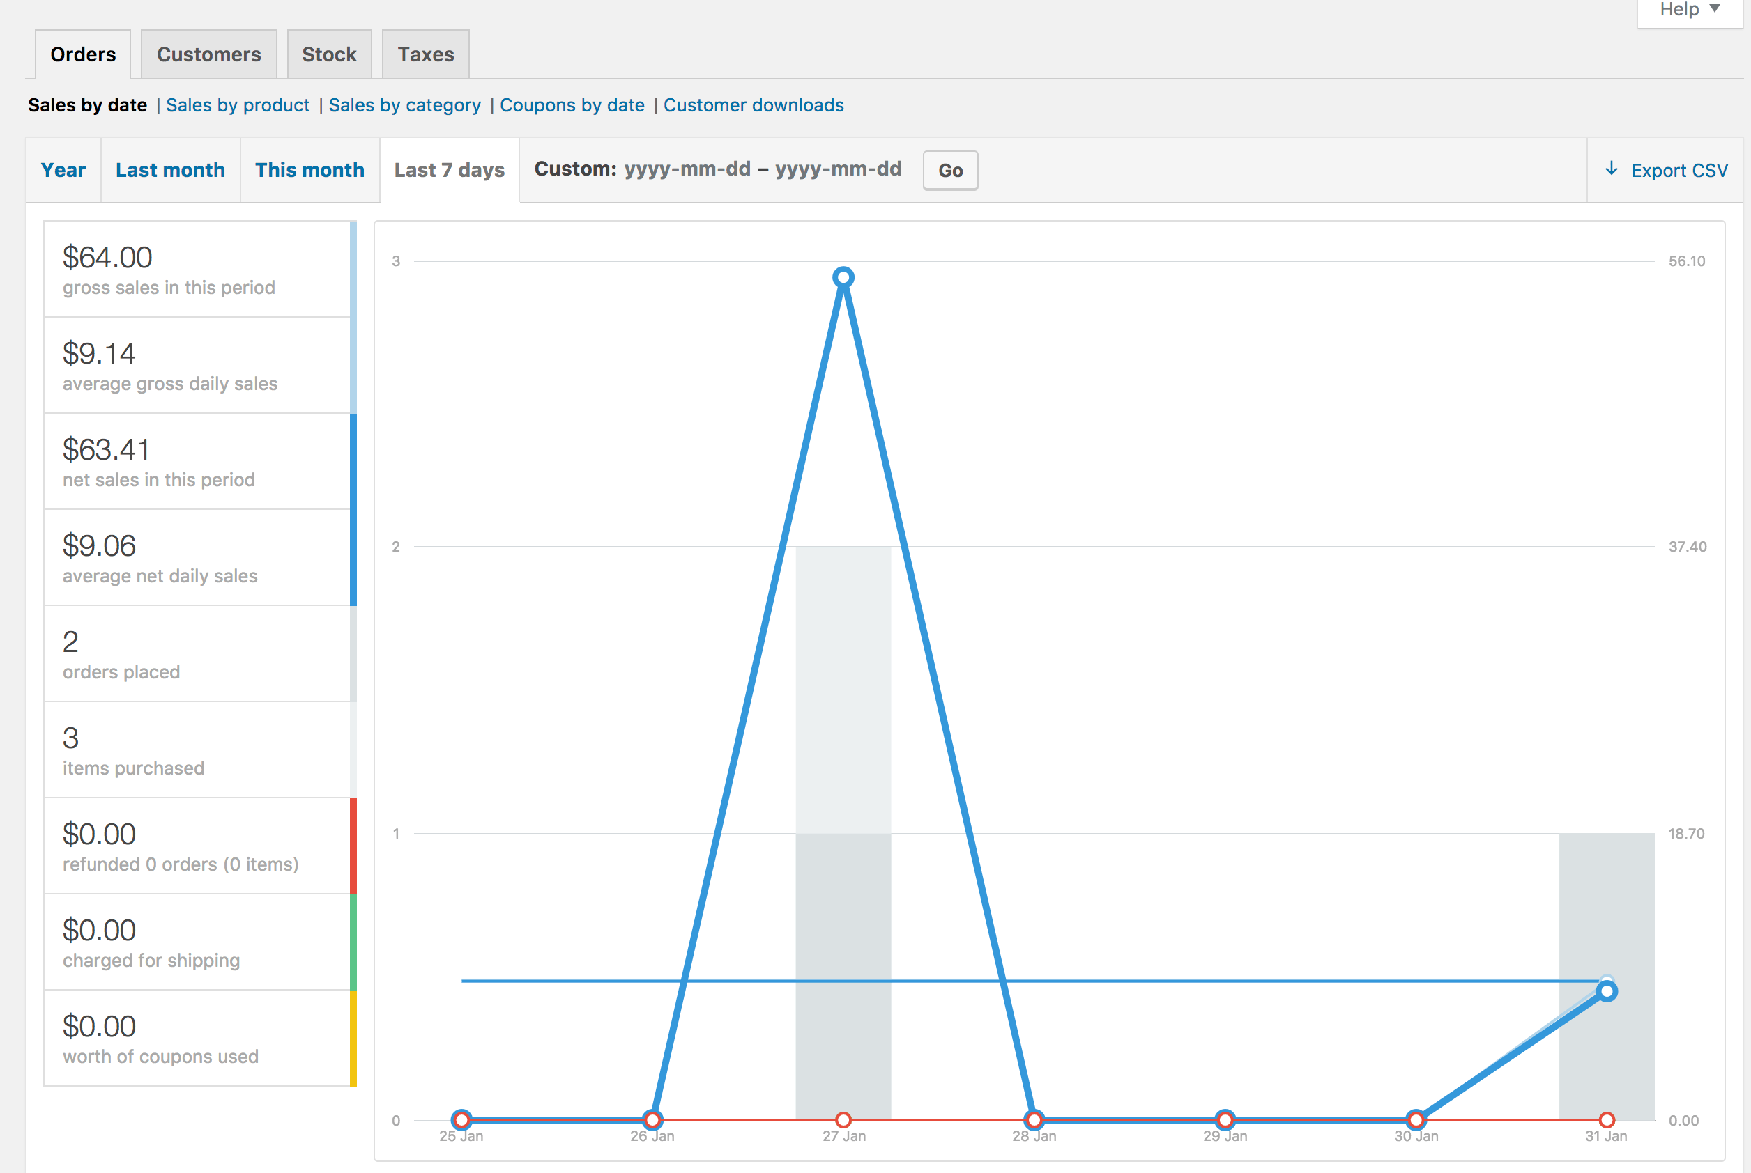The height and width of the screenshot is (1173, 1751).
Task: Click the custom end date field
Action: coord(838,169)
